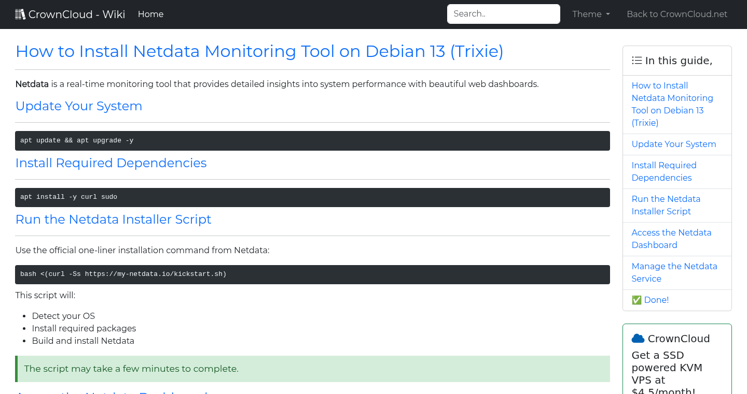747x394 pixels.
Task: Open the Theme options in the navbar
Action: point(590,14)
